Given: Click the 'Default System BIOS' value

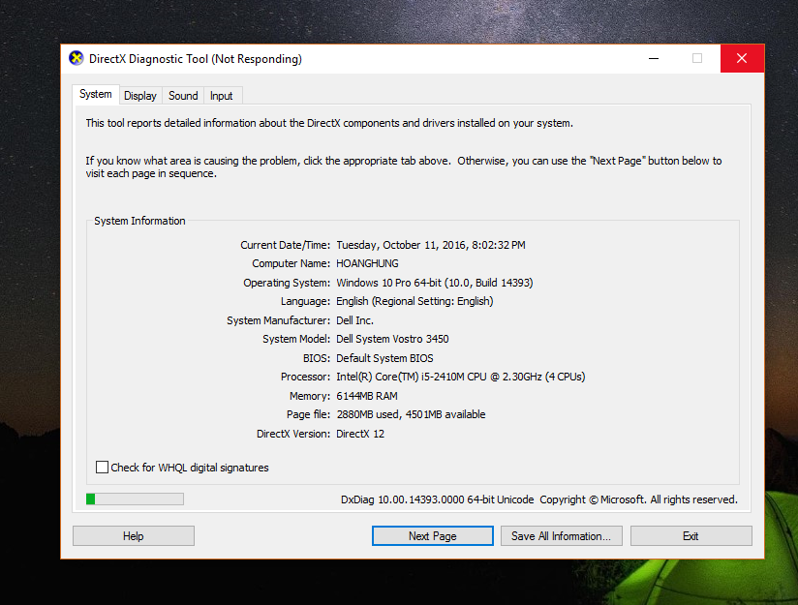Looking at the screenshot, I should [x=384, y=358].
